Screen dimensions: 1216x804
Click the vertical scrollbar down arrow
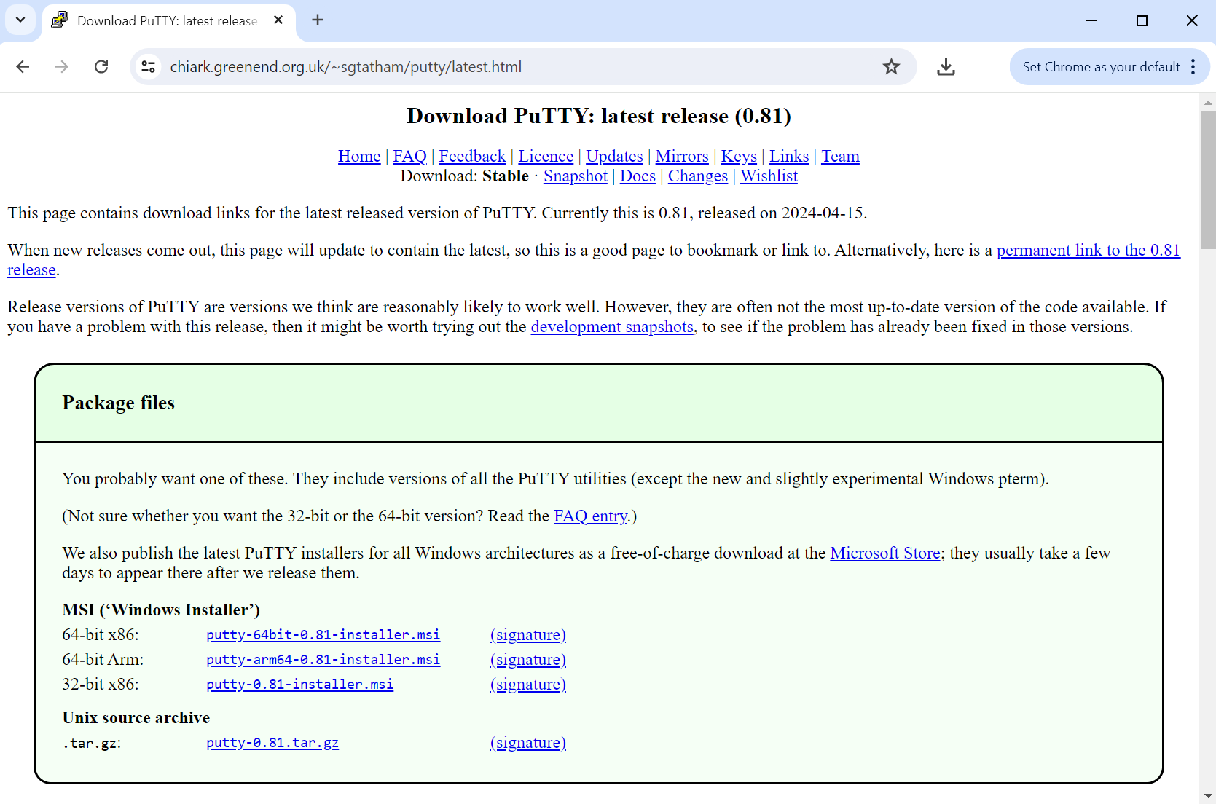(1208, 796)
